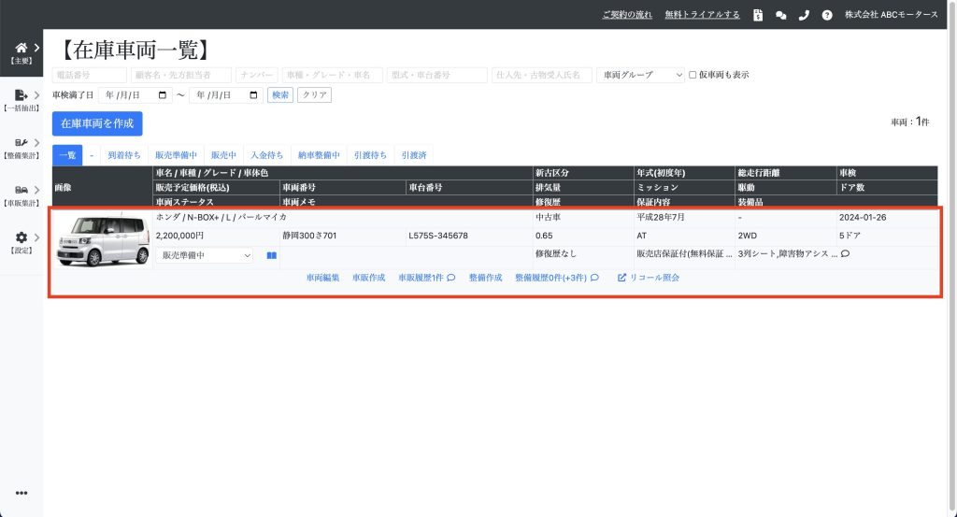Expand the 【車販集計】 sidebar chevron
The width and height of the screenshot is (957, 517).
pyautogui.click(x=36, y=190)
